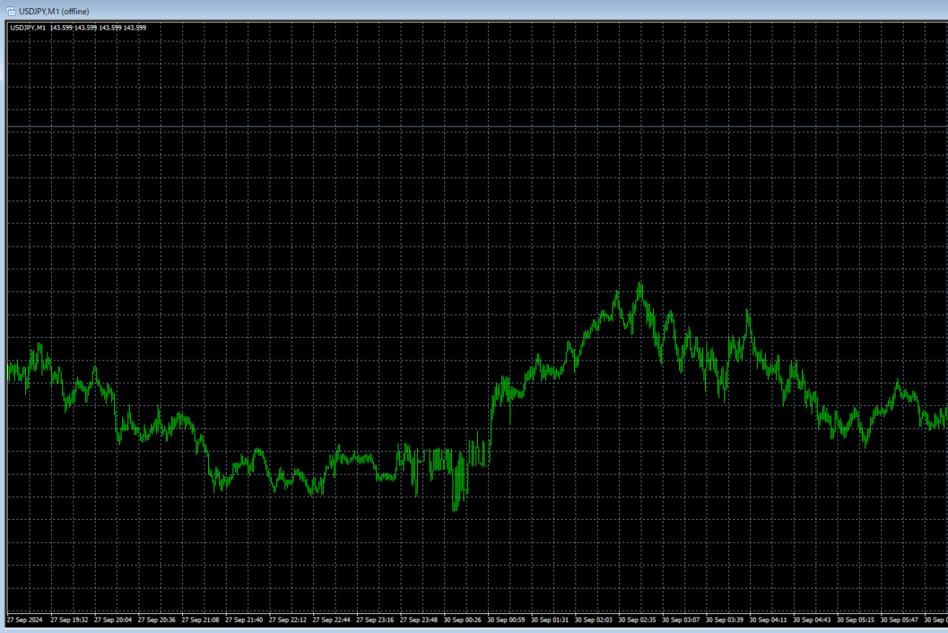Viewport: 948px width, 633px height.
Task: Click the OHLC values 143.599 in chart header
Action: [98, 27]
